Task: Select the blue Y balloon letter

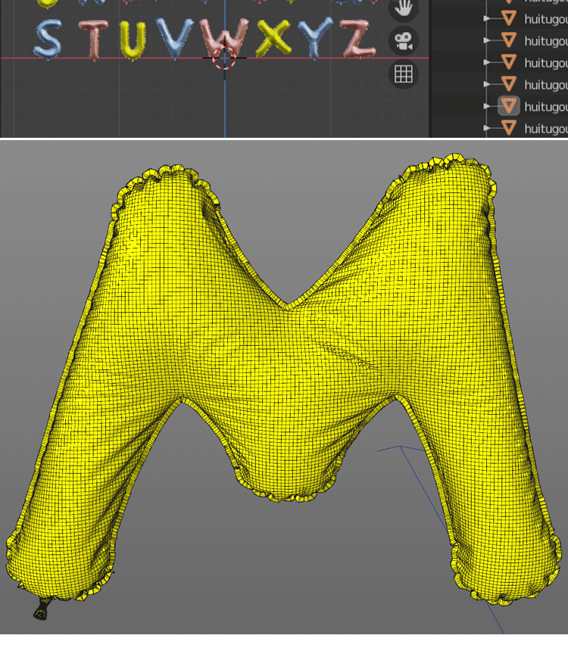Action: pos(316,38)
